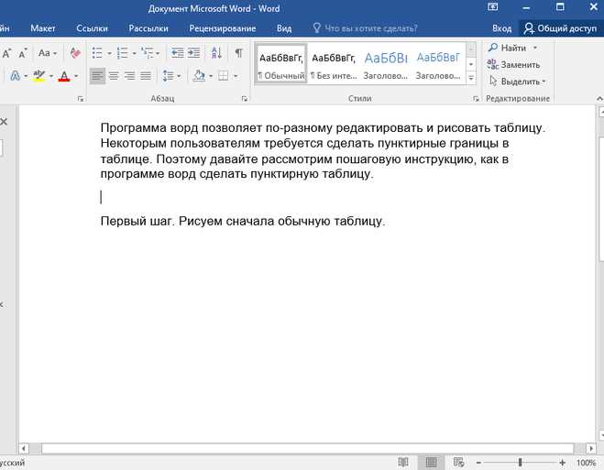Open the Рецензирование tab

(223, 28)
